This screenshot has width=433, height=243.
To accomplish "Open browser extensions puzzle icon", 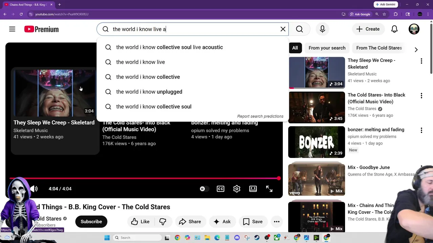I will pyautogui.click(x=396, y=14).
